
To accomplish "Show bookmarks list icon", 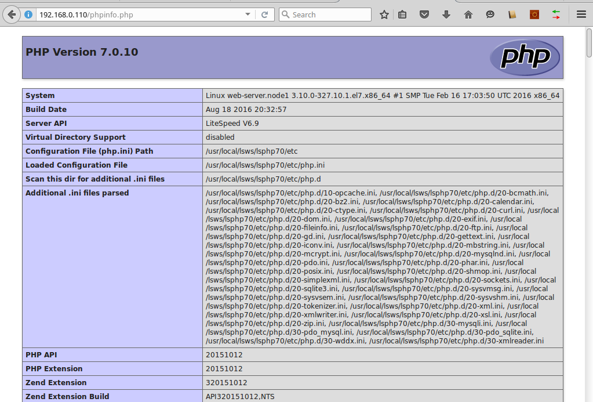I will point(402,15).
